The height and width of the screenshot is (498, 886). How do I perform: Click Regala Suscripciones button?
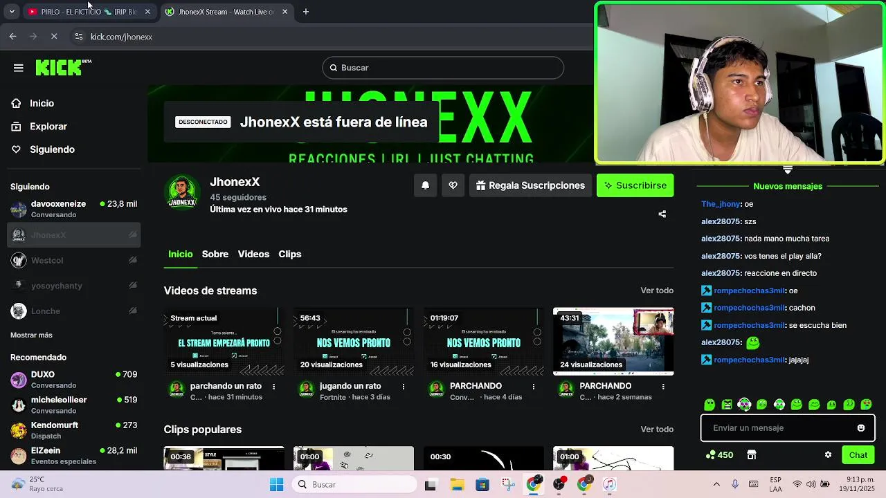coord(530,185)
